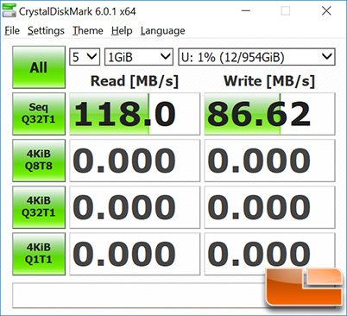Minimize the CrystalDiskMark window
Viewport: 347px width, 316px height.
pos(246,11)
